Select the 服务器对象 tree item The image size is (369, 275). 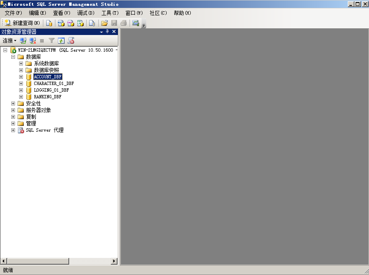pyautogui.click(x=38, y=110)
